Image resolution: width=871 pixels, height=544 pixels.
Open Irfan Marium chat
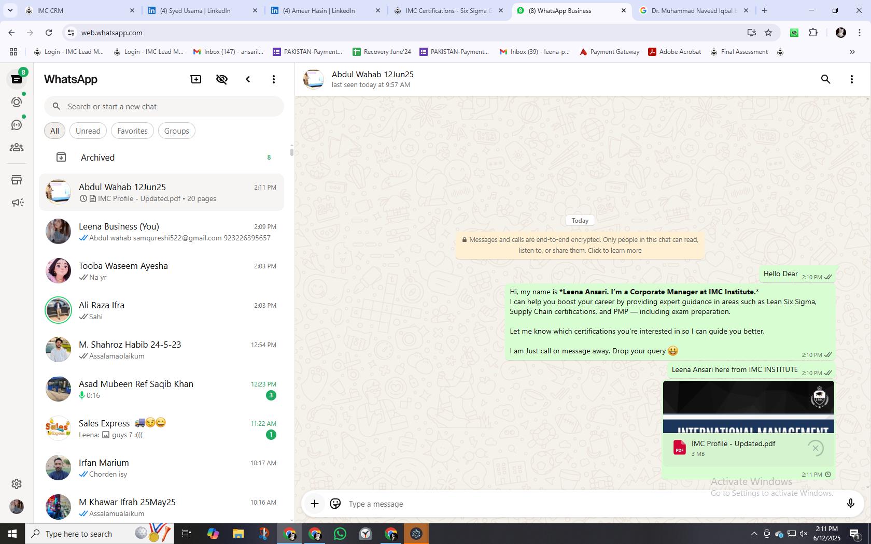[161, 468]
